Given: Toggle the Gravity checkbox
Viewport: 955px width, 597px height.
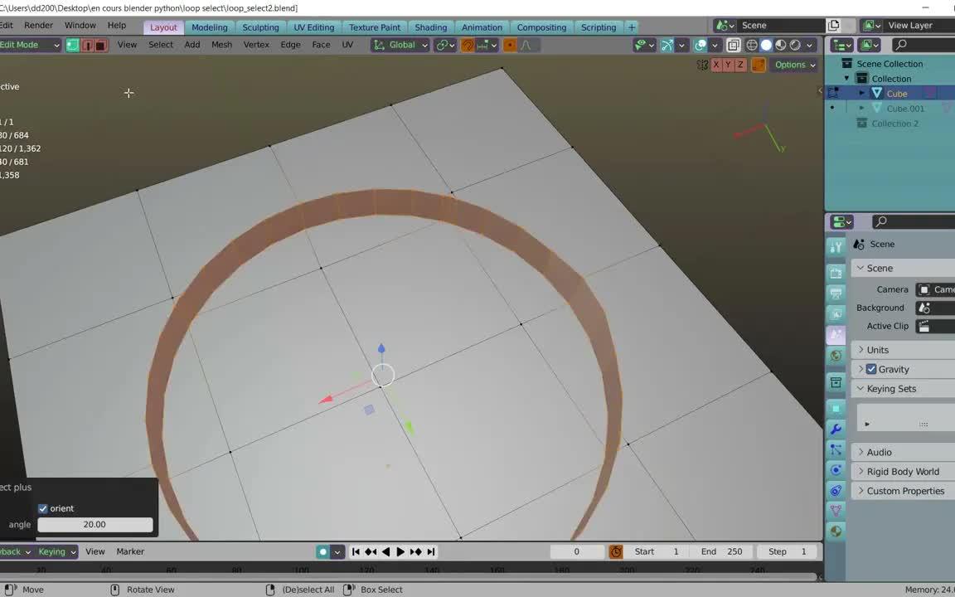Looking at the screenshot, I should click(x=871, y=369).
